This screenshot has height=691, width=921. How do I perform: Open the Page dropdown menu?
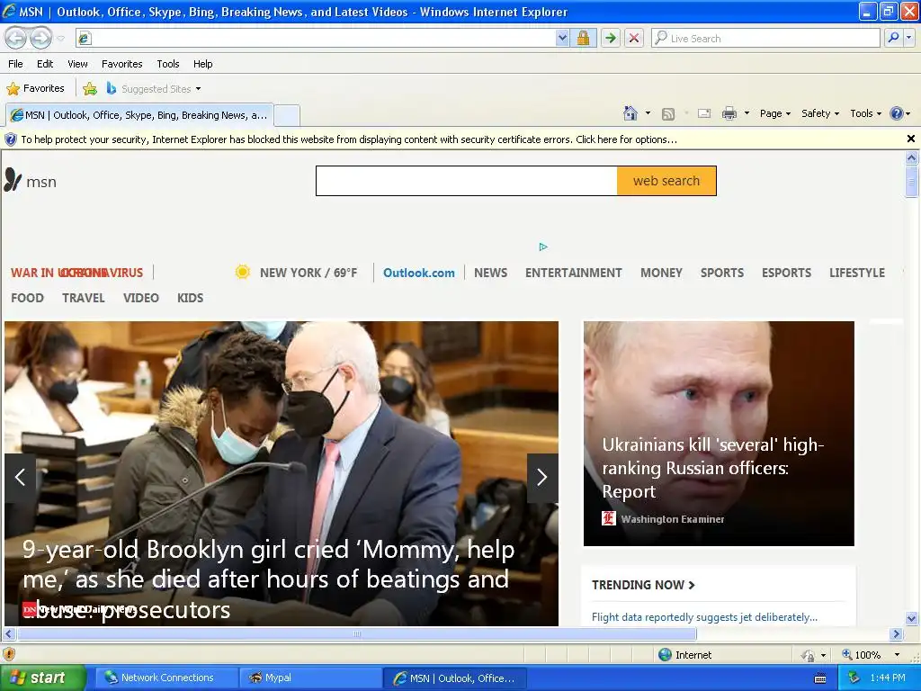[x=775, y=113]
